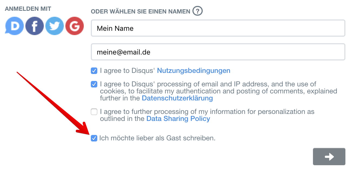Open the Datenschutzerklärung link

[x=177, y=98]
